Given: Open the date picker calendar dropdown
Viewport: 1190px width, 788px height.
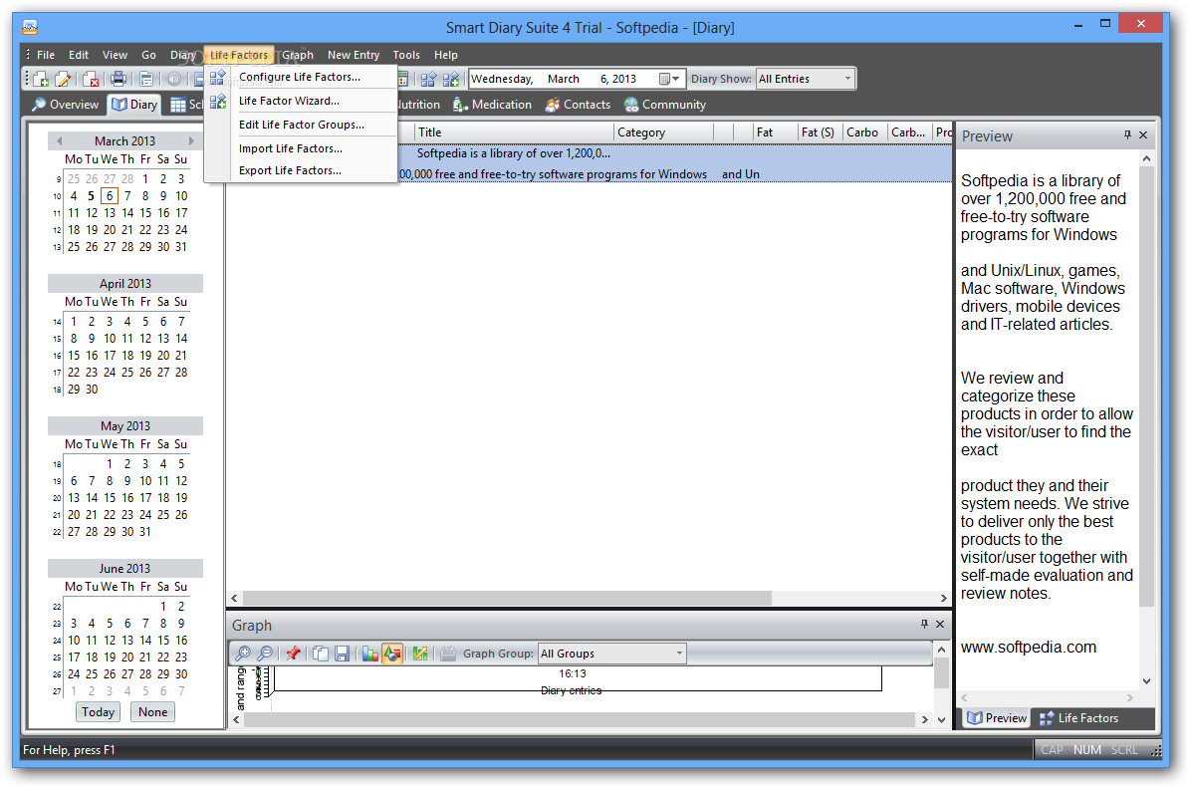Looking at the screenshot, I should coord(670,79).
